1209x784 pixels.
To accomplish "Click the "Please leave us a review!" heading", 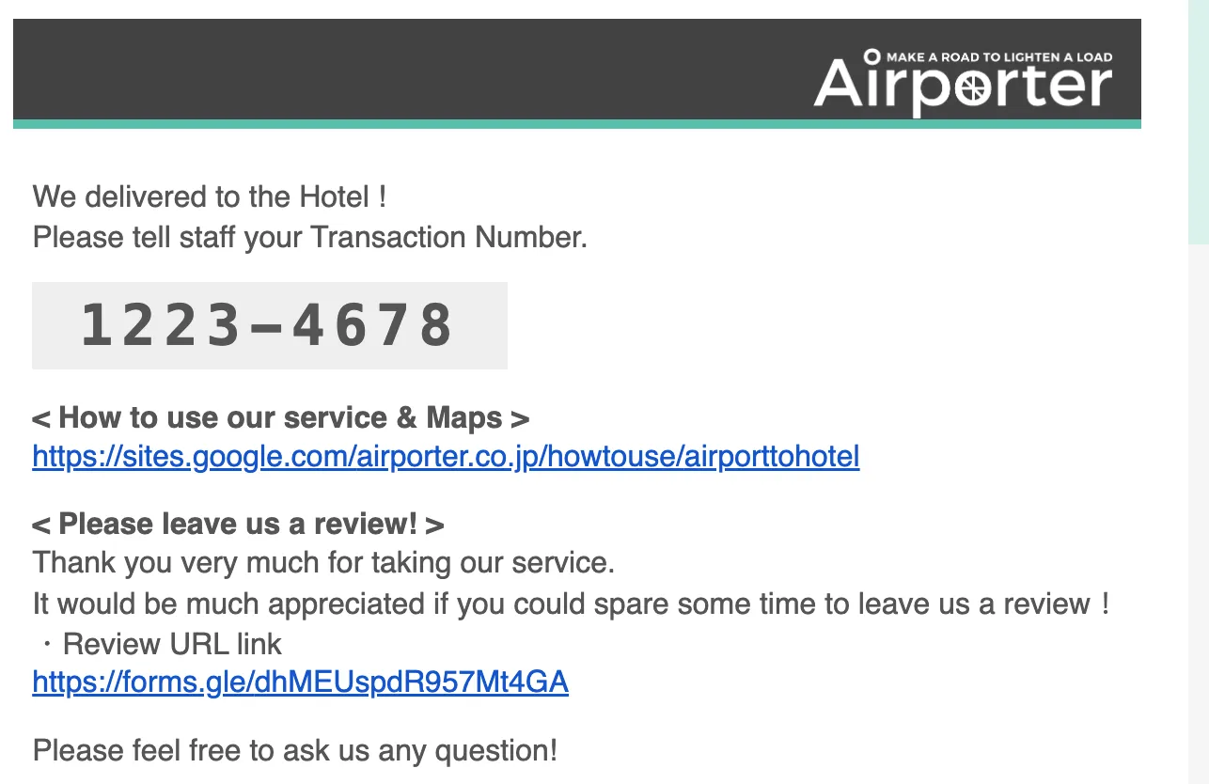I will click(x=238, y=524).
